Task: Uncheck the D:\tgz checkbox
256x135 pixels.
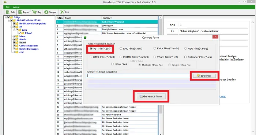Action: pyautogui.click(x=8, y=17)
